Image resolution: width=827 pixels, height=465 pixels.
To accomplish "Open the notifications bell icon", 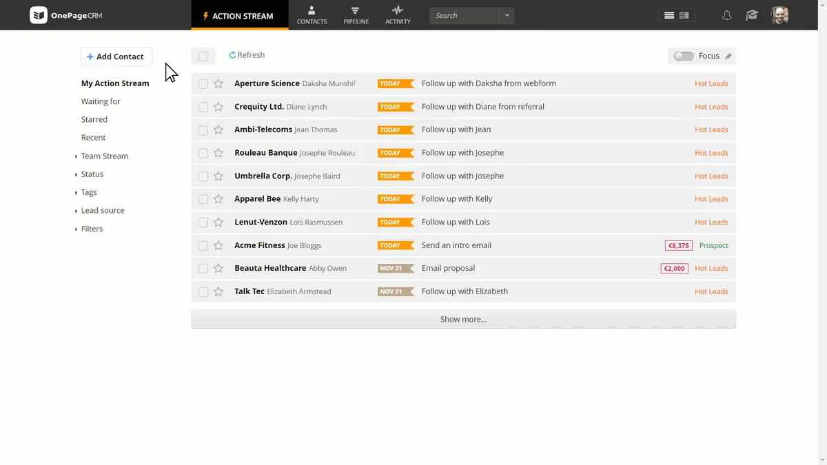I will click(x=726, y=15).
